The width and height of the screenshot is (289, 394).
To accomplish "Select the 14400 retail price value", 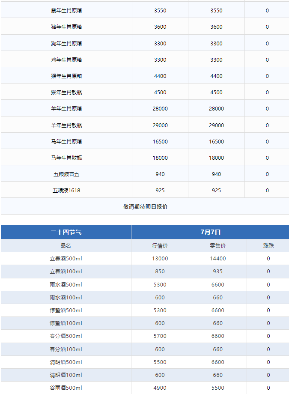I will coord(218,259).
